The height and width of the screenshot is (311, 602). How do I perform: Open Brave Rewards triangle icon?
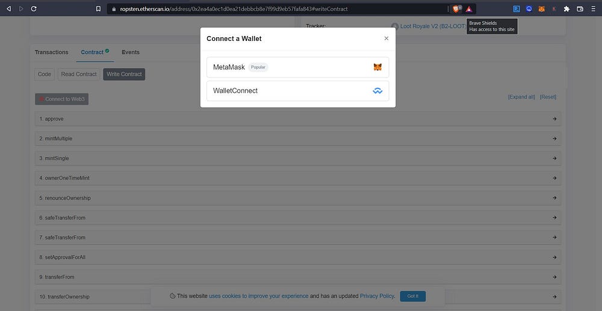coord(469,9)
